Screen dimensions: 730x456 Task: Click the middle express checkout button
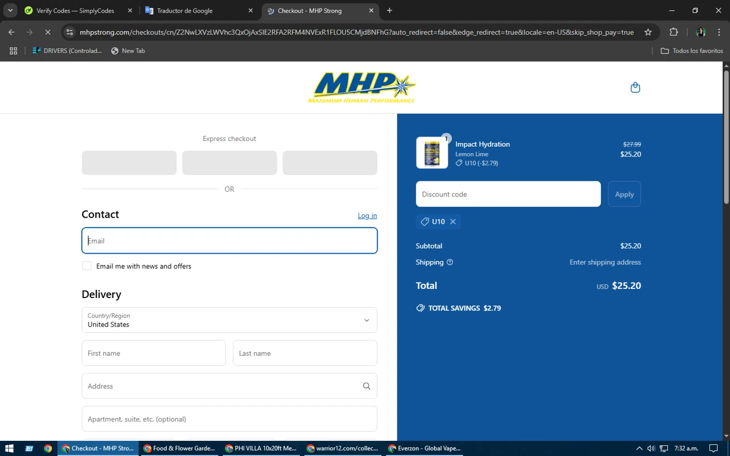tap(229, 163)
